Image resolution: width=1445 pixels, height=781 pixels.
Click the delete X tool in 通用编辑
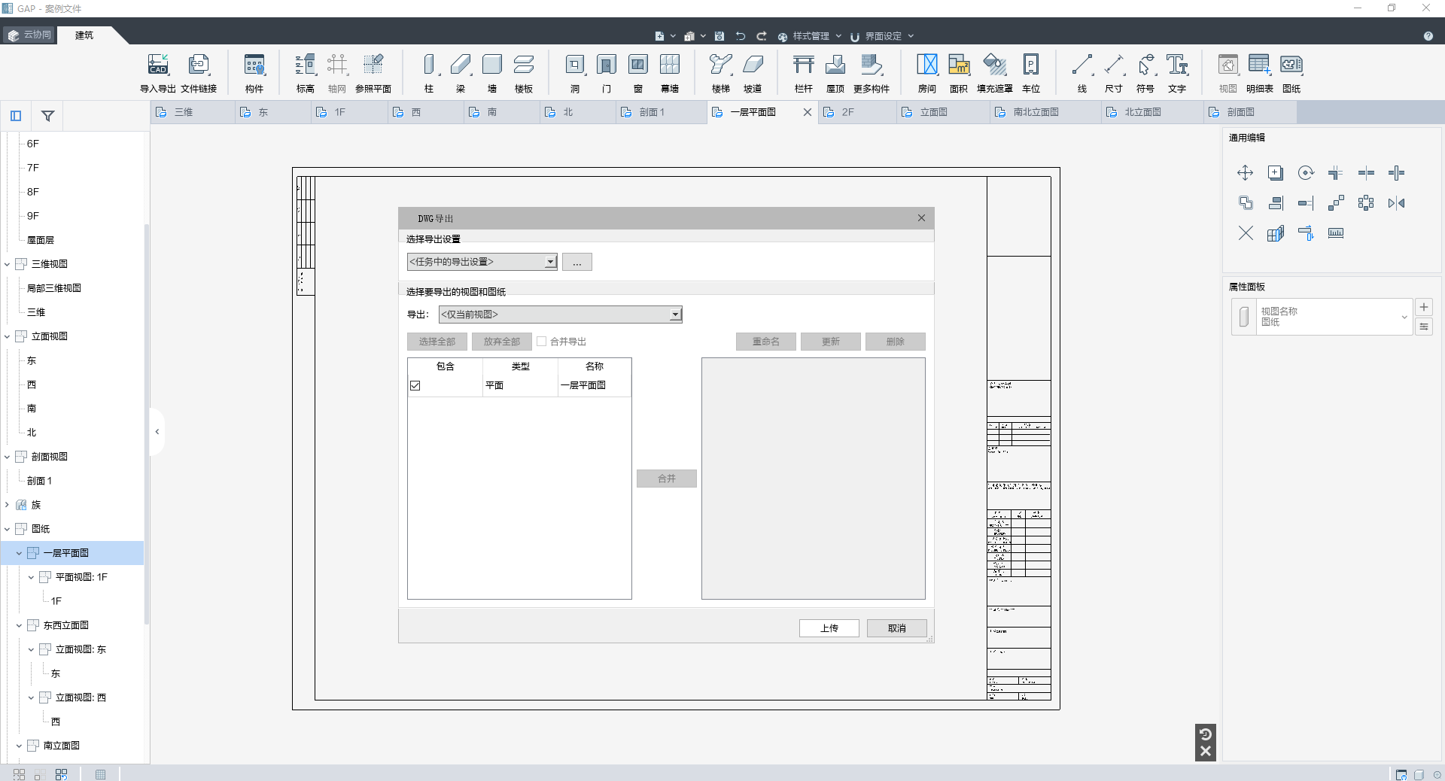[1246, 233]
